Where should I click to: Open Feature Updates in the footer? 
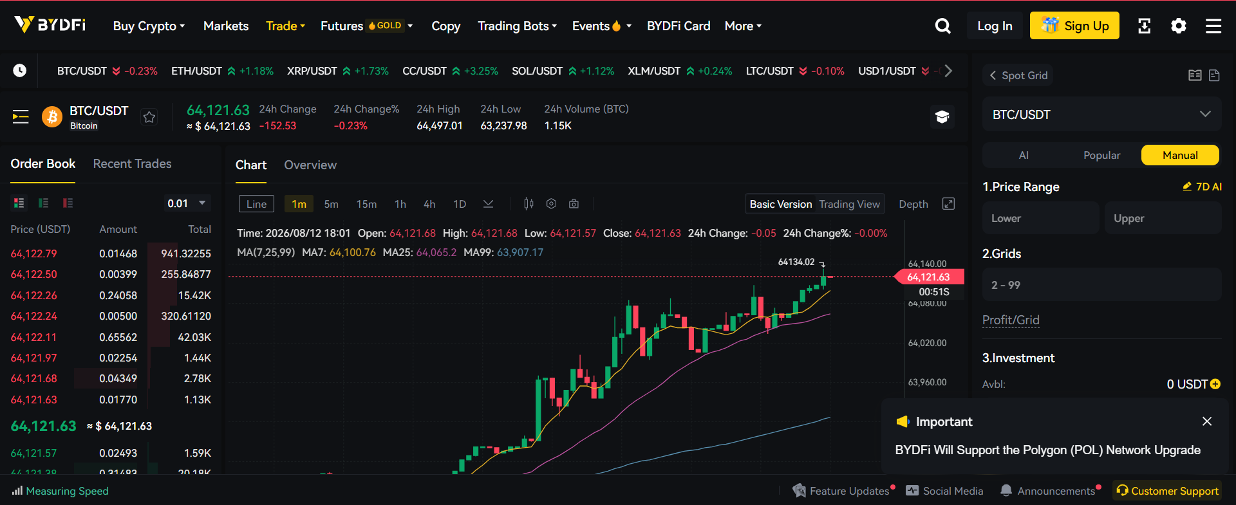[842, 491]
